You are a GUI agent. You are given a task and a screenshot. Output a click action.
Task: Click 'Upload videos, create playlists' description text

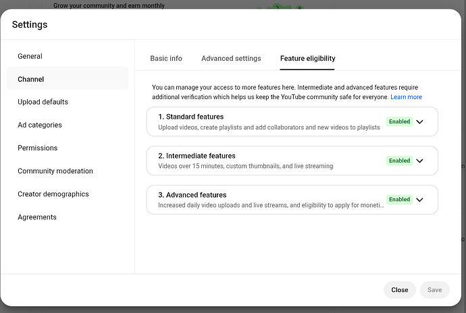tap(269, 127)
